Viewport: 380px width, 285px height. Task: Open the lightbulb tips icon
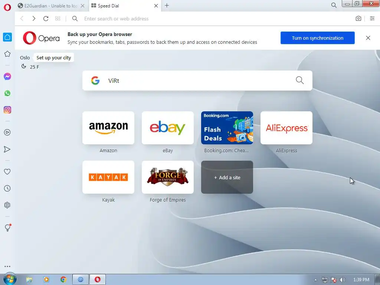(7, 227)
